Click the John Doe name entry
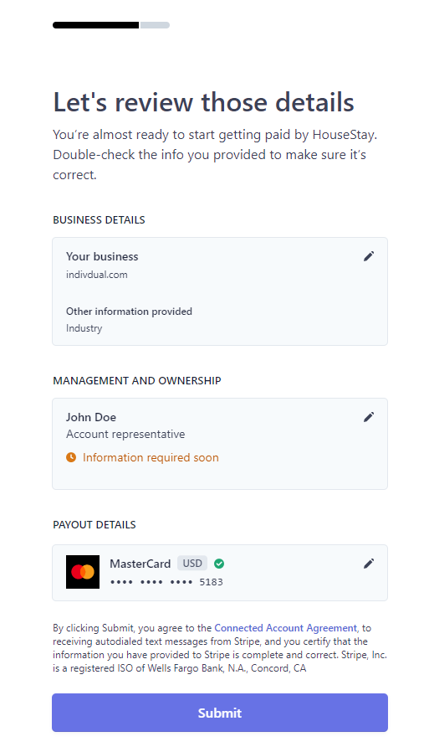 91,417
